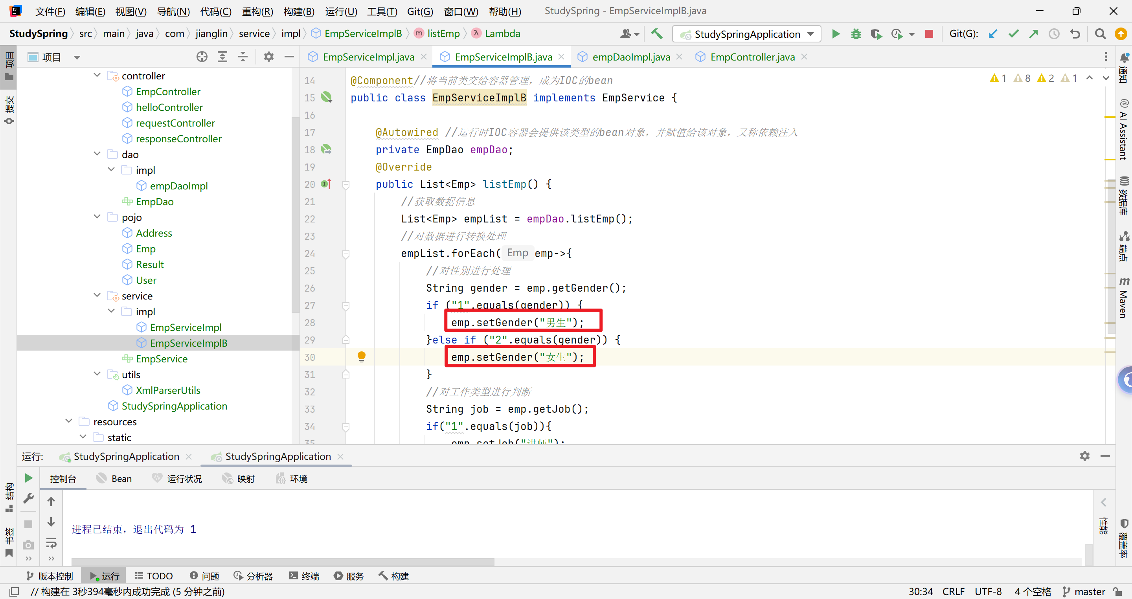Click the Git update project arrow
Viewport: 1132px width, 599px height.
coord(993,34)
